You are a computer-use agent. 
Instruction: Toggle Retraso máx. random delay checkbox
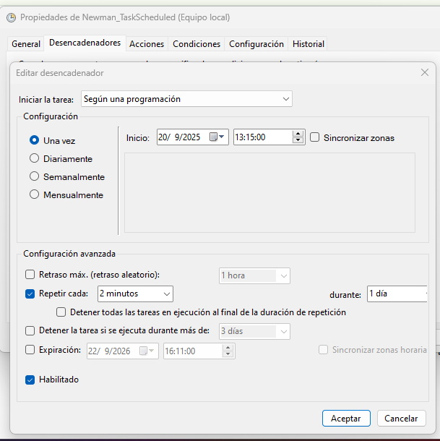tap(30, 275)
